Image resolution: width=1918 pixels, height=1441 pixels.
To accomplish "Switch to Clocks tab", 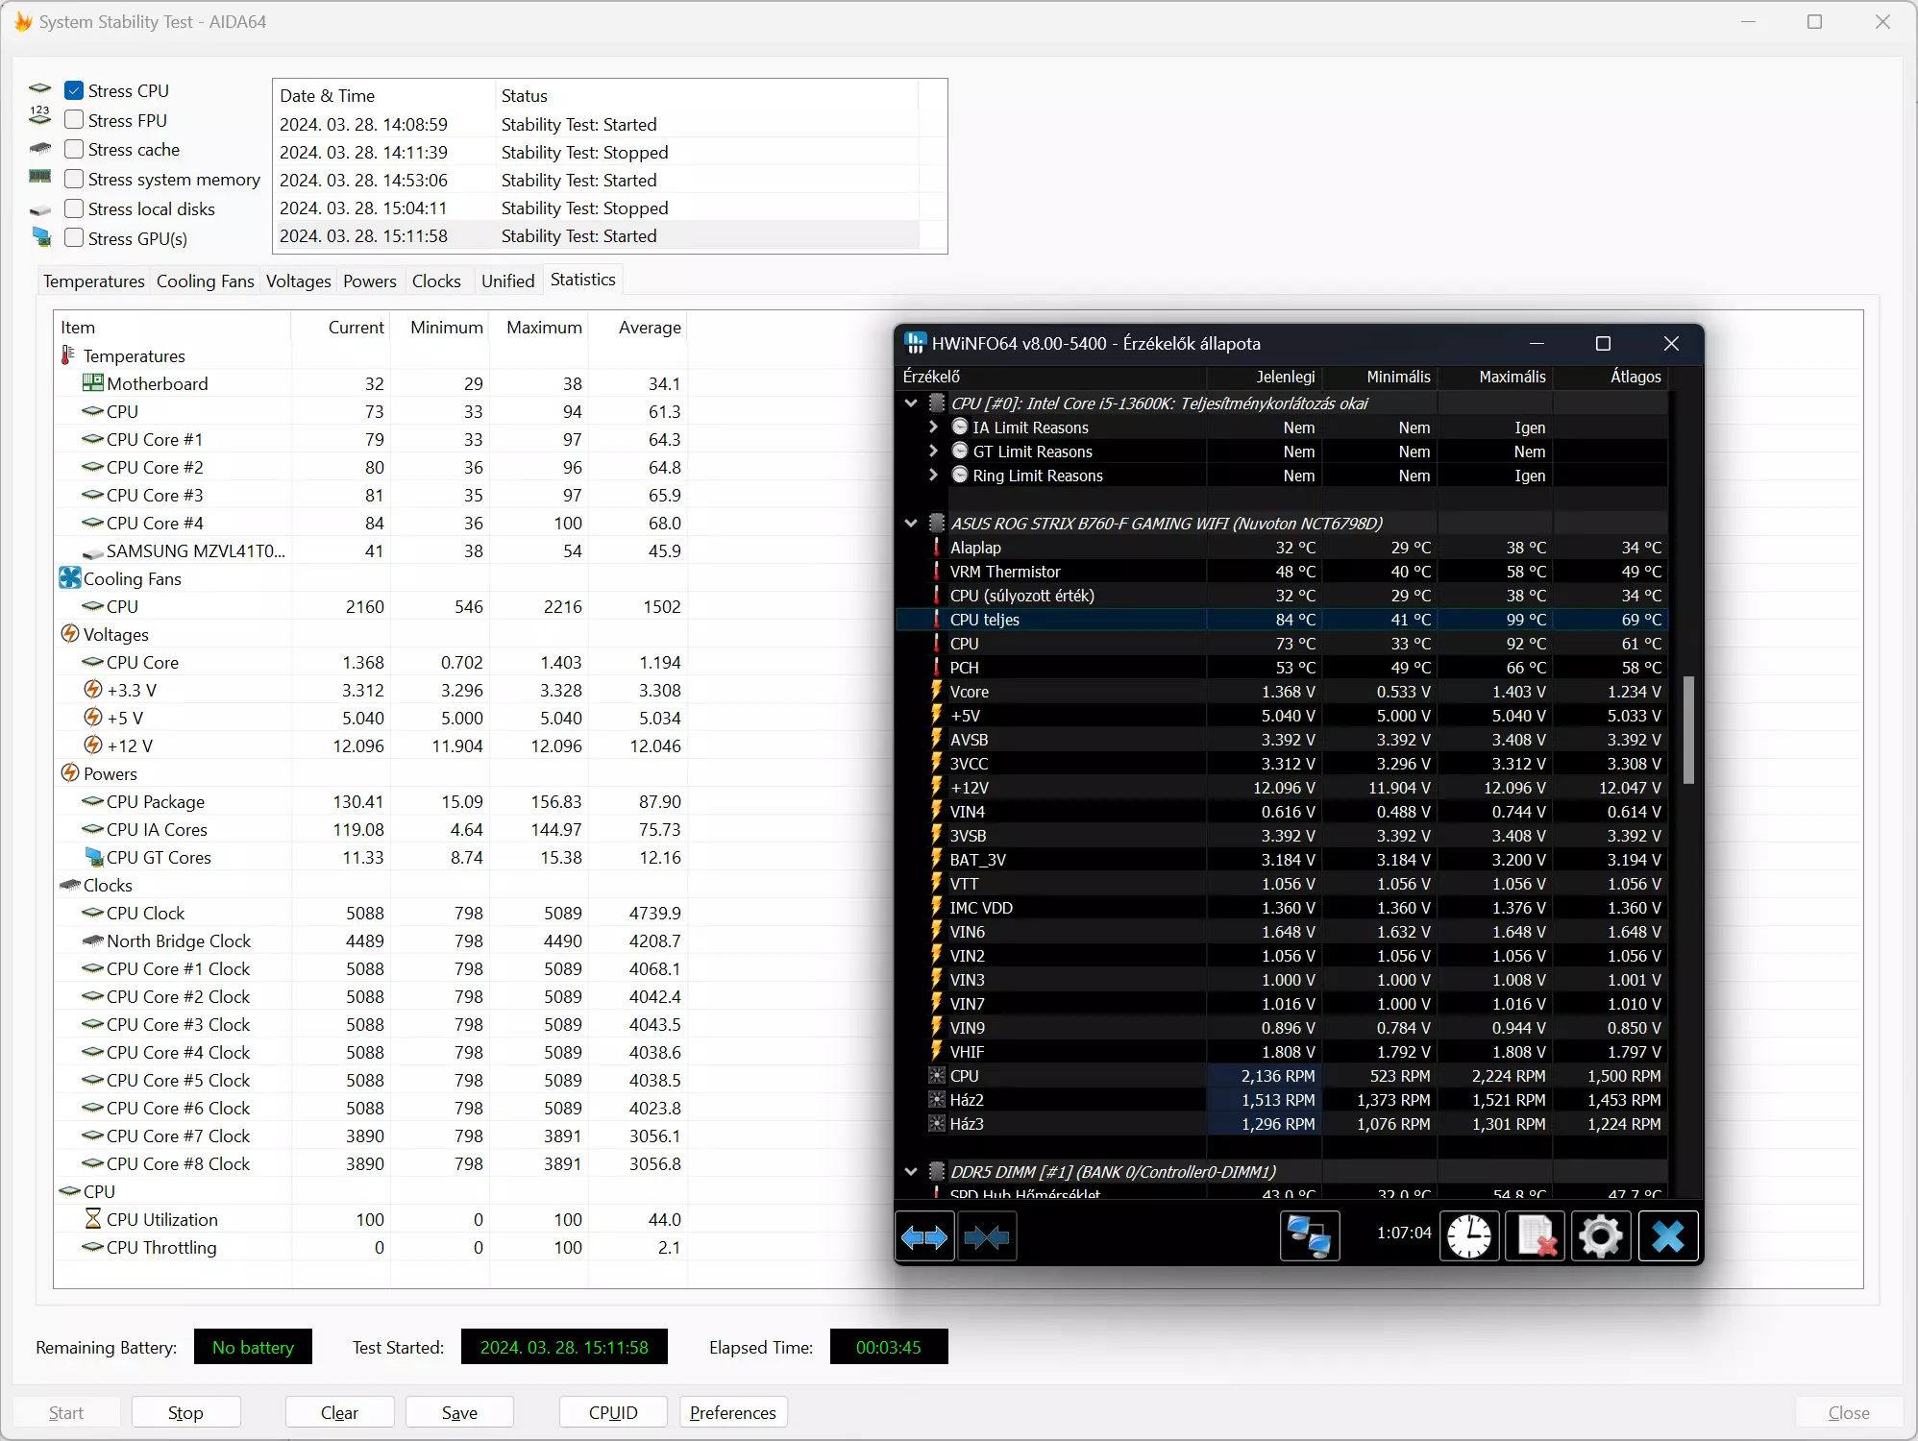I will click(436, 281).
